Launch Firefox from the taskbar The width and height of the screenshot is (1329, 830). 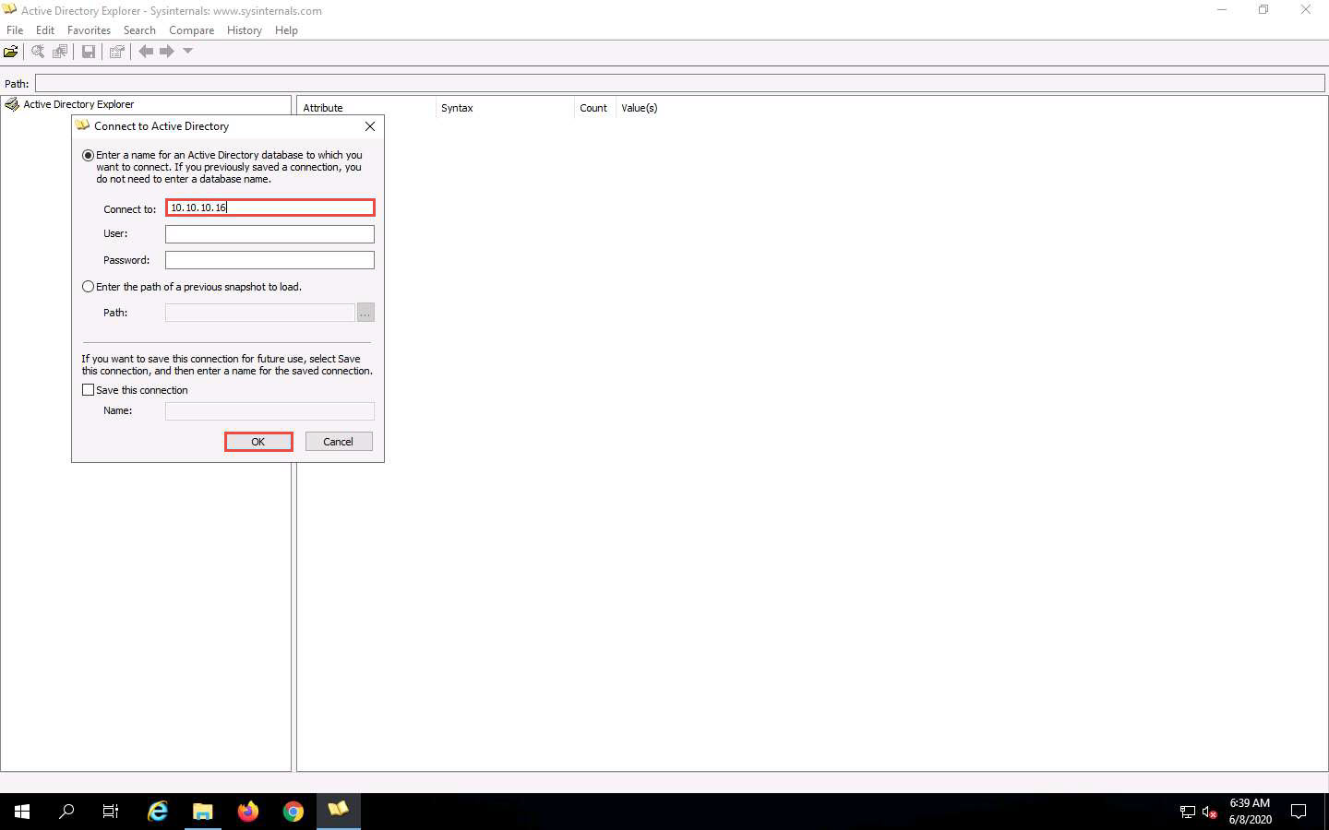(248, 812)
